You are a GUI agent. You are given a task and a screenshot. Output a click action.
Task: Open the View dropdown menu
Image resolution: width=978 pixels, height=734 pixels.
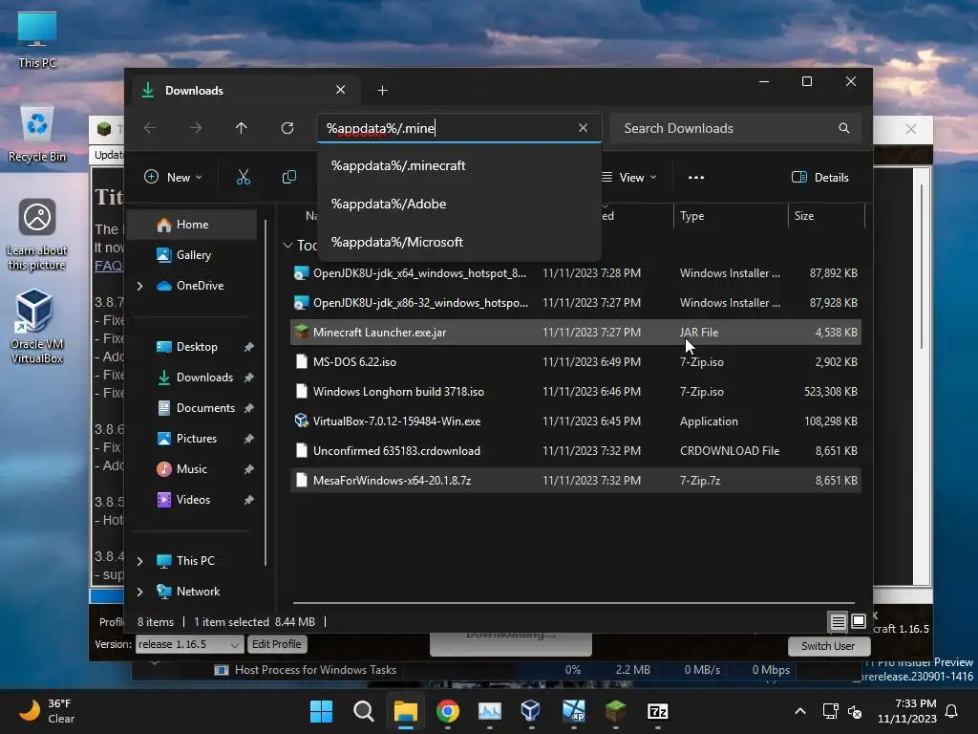coord(629,177)
